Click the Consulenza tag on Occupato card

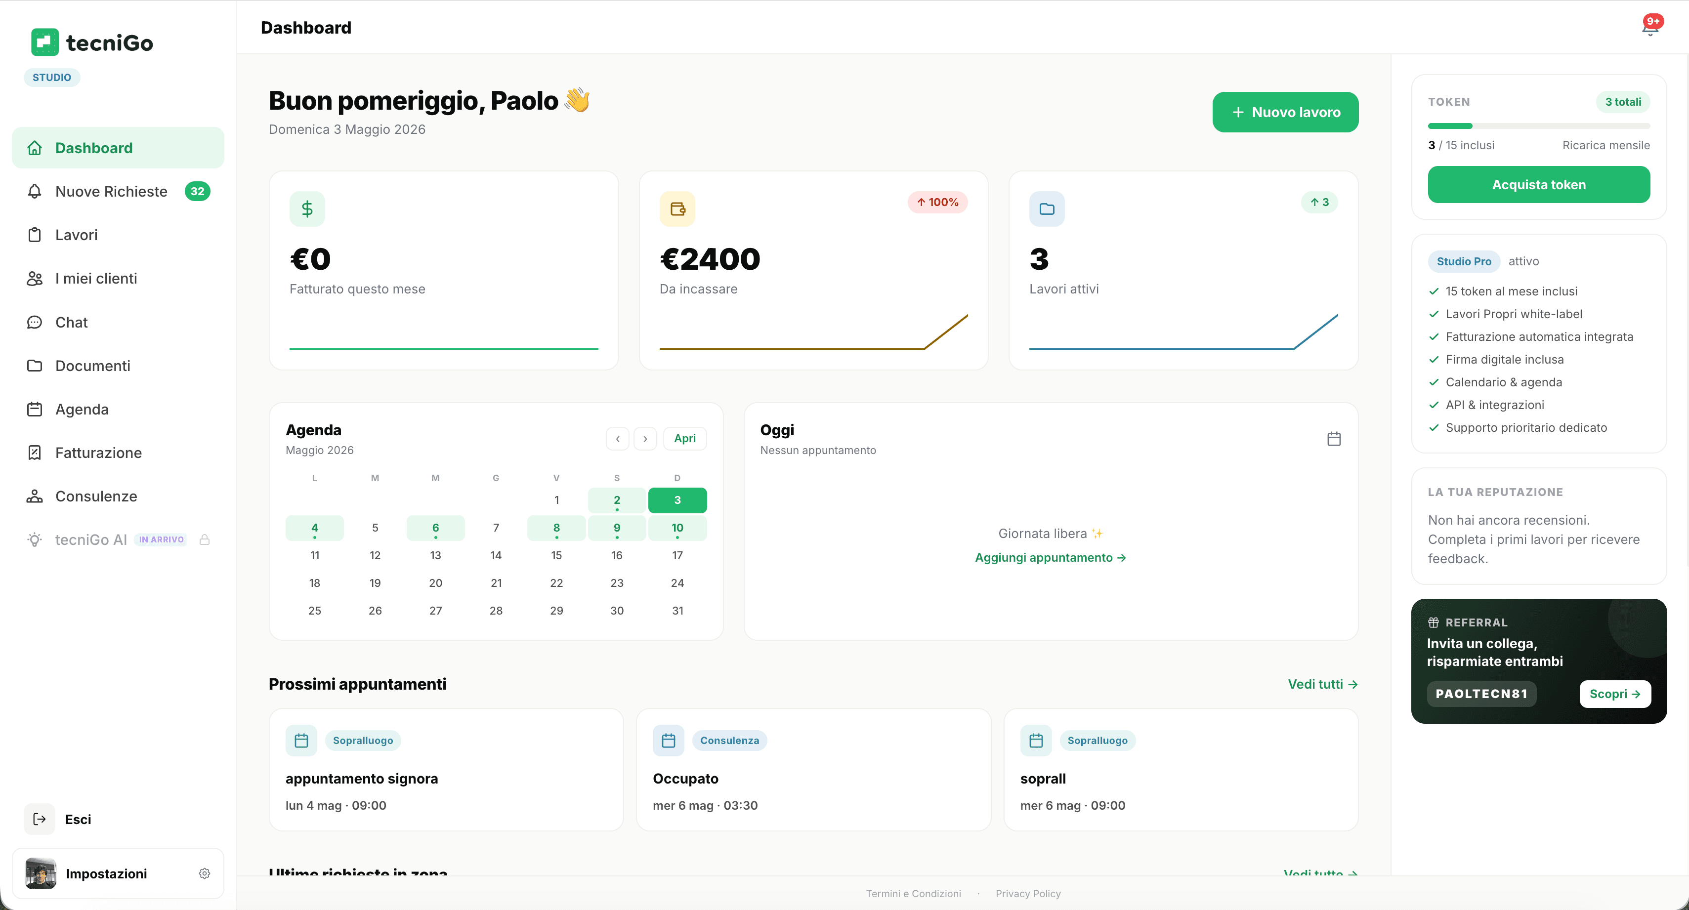(x=729, y=740)
